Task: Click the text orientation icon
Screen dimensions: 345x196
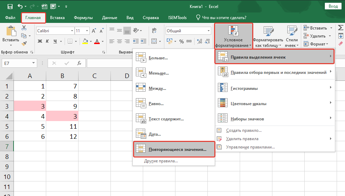Action: pos(136,30)
